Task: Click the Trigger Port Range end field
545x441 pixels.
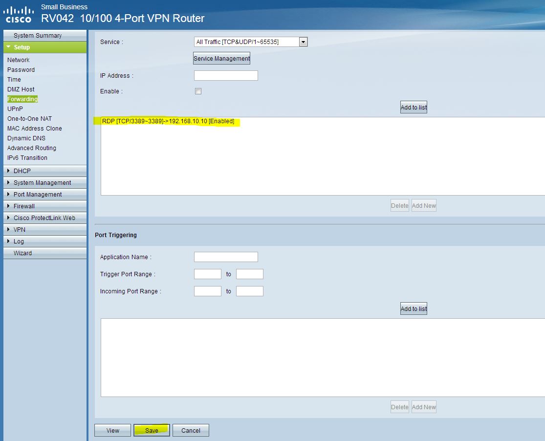Action: click(x=250, y=274)
